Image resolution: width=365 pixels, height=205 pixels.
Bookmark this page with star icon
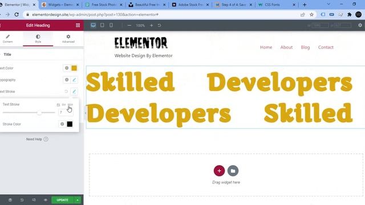click(311, 15)
